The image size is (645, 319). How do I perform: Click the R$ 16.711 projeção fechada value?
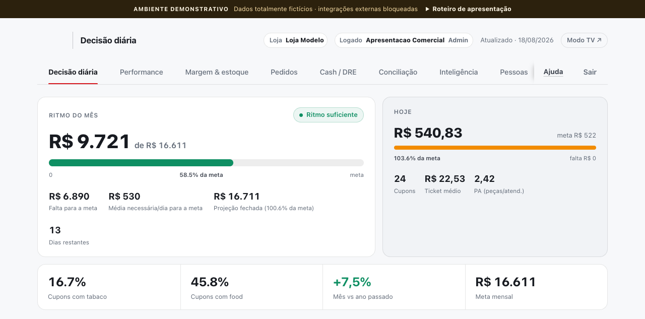237,197
